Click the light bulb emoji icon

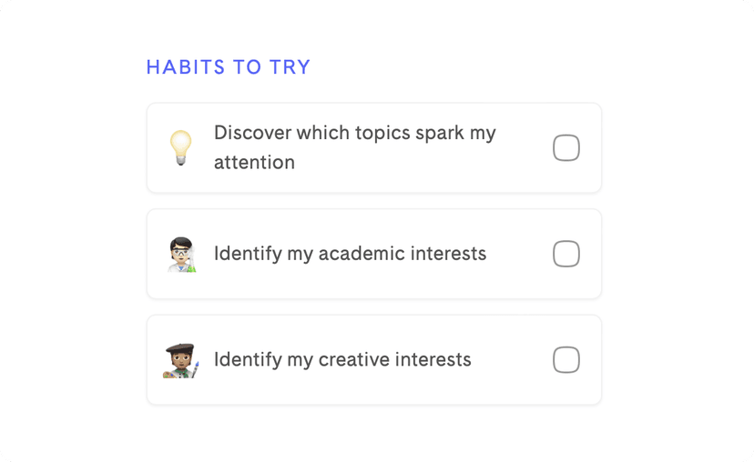point(181,148)
